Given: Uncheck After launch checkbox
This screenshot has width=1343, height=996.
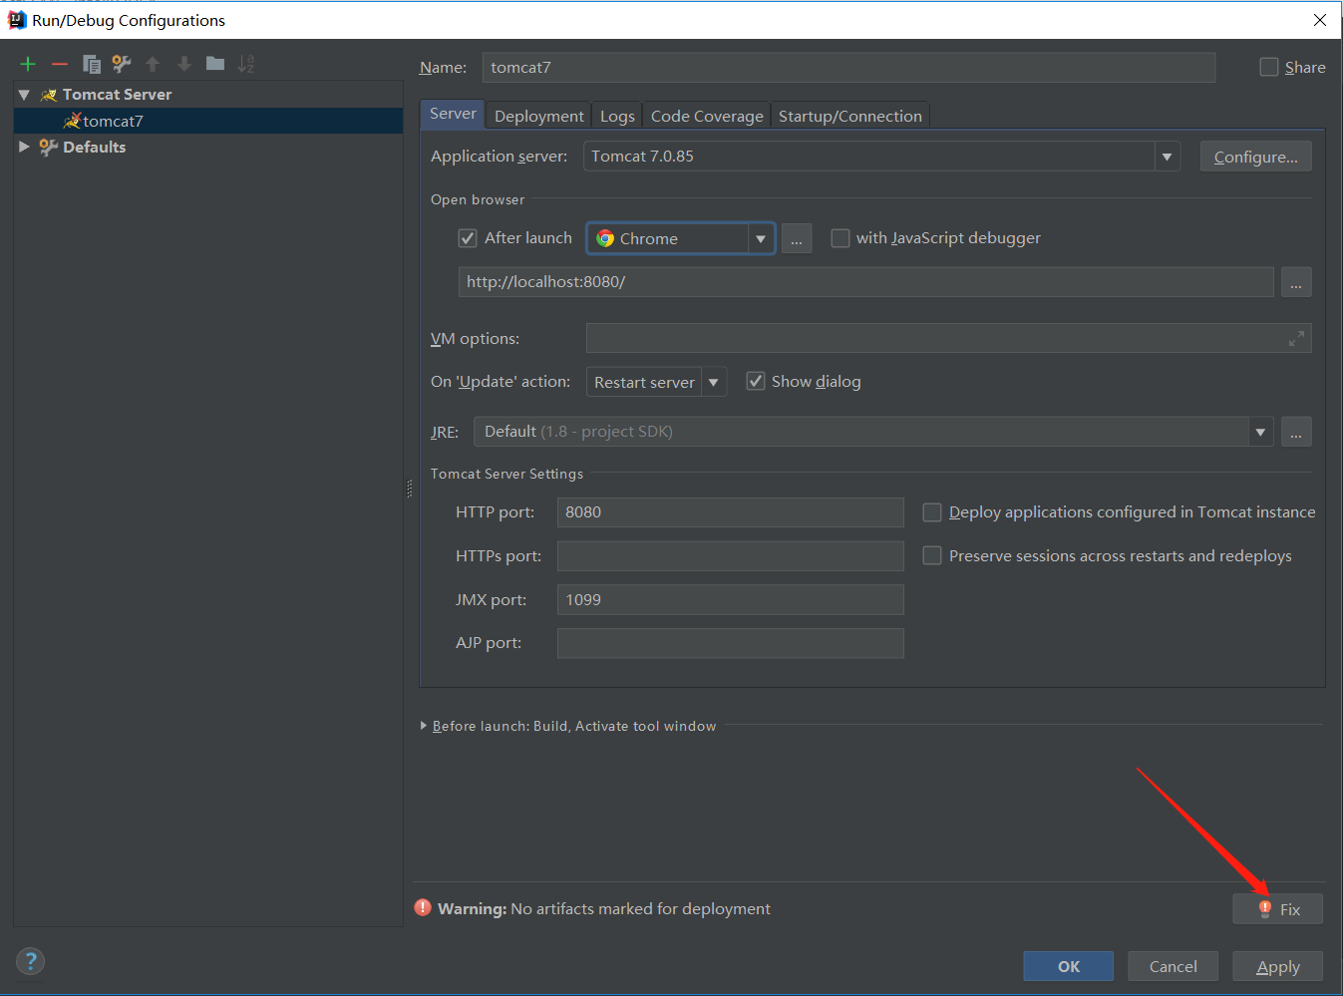Looking at the screenshot, I should [468, 238].
